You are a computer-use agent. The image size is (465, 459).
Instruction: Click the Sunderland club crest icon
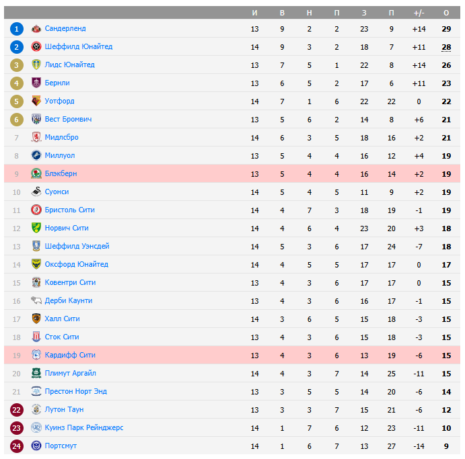(36, 29)
